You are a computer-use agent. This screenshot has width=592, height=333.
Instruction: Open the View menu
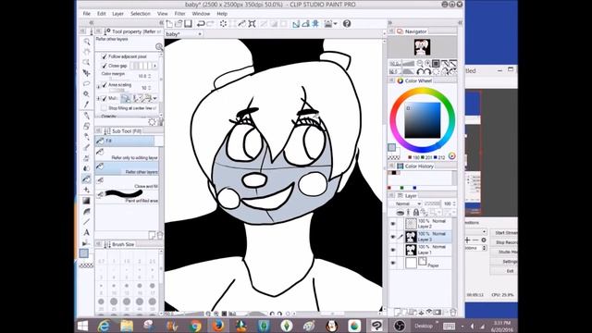click(163, 14)
